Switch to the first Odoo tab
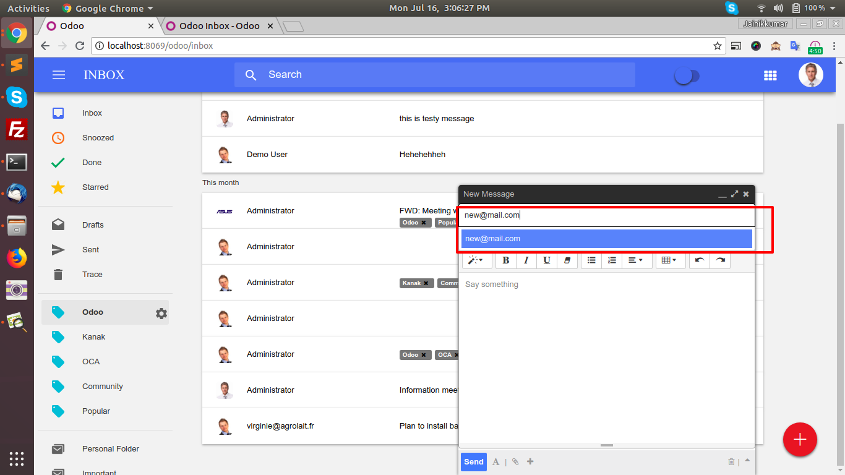The width and height of the screenshot is (845, 475). (99, 26)
